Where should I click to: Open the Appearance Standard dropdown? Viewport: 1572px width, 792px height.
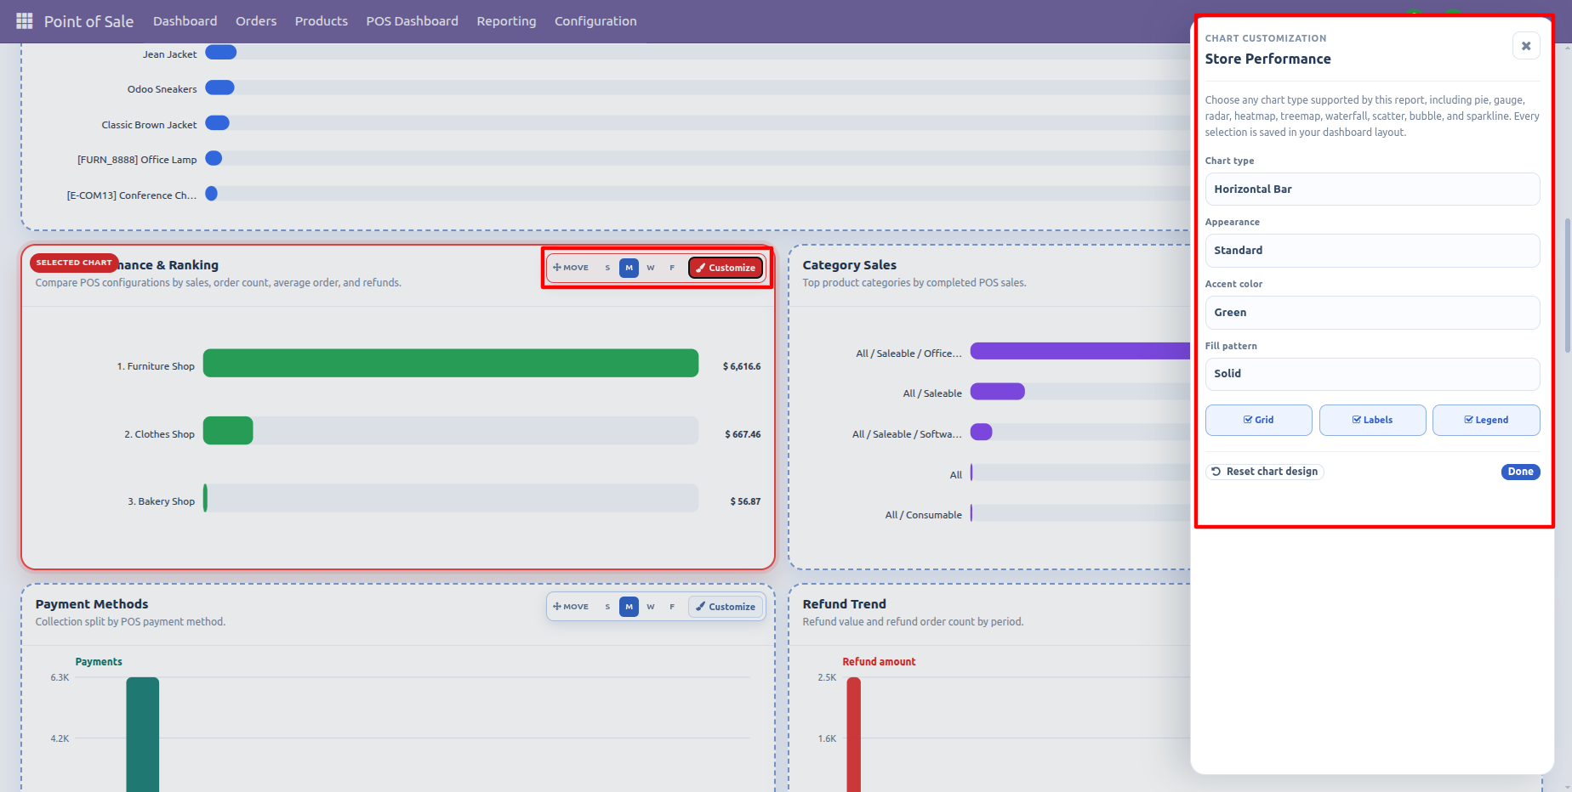pos(1372,251)
